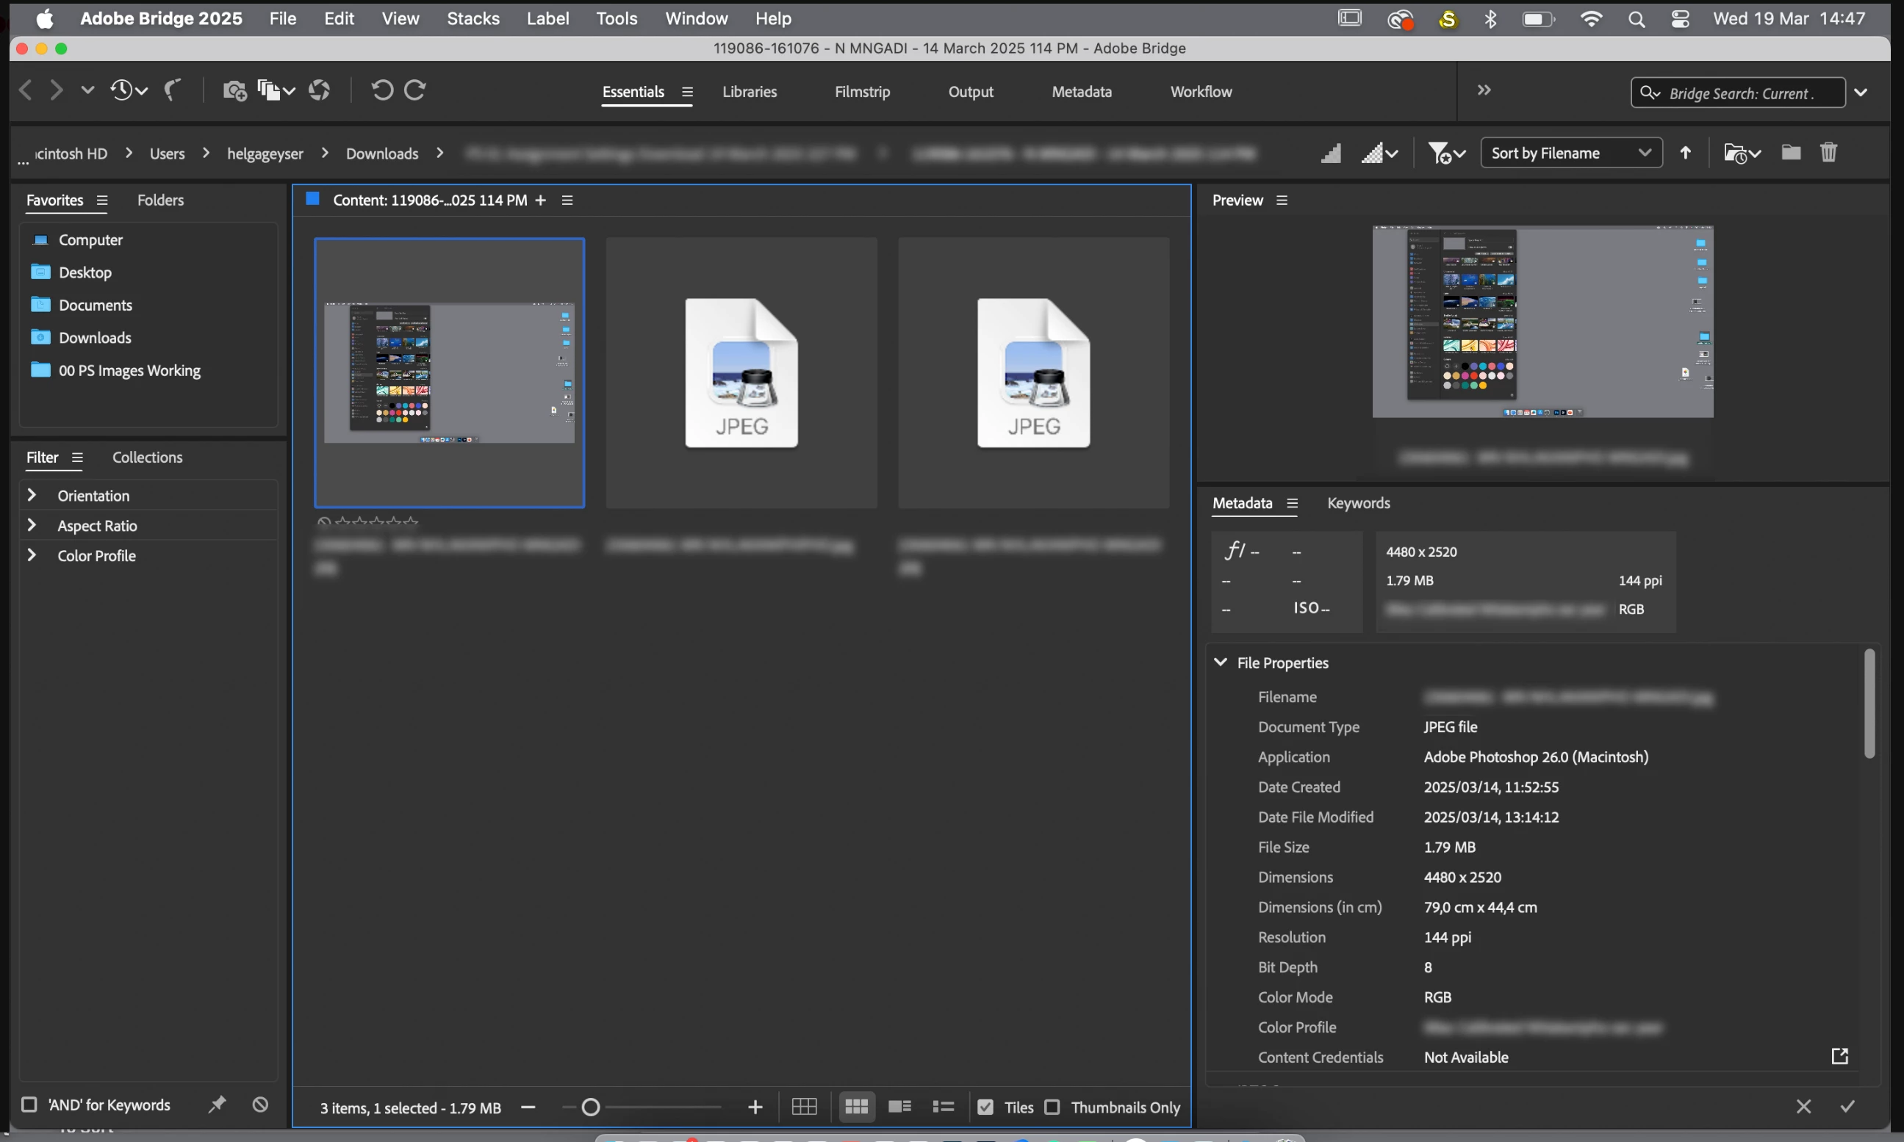This screenshot has width=1904, height=1142.
Task: Create a new folder with folder icon
Action: click(1790, 152)
